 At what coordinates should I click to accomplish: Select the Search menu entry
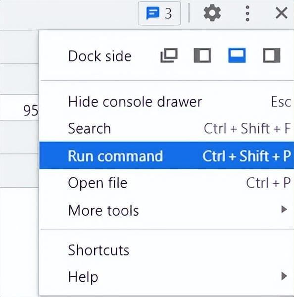click(x=167, y=128)
